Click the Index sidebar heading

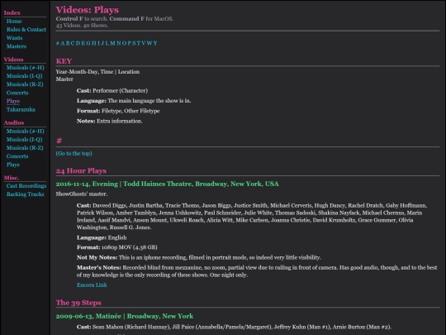pyautogui.click(x=12, y=12)
